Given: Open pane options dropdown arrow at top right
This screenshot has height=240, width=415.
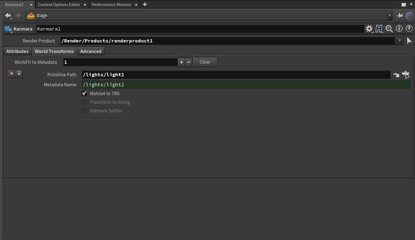Looking at the screenshot, I should pos(411,5).
